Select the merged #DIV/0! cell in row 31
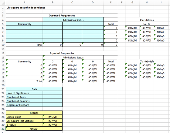 click(x=34, y=128)
